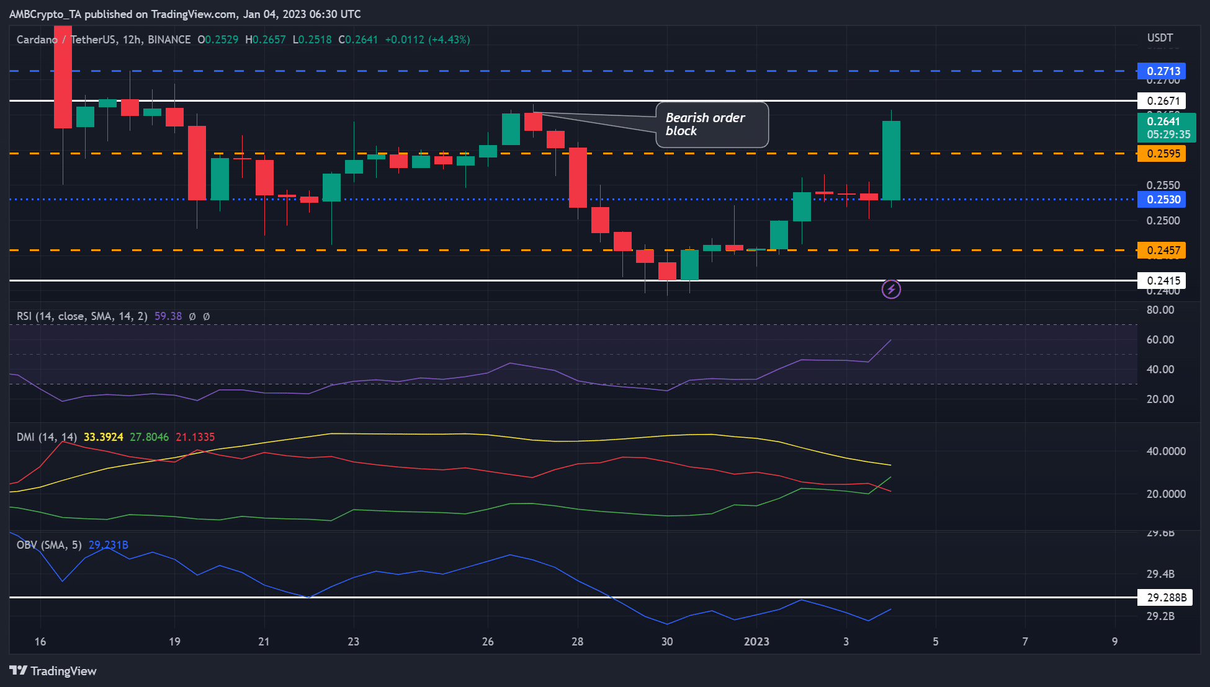Select the white 29.288B OBV level label

click(x=1165, y=598)
